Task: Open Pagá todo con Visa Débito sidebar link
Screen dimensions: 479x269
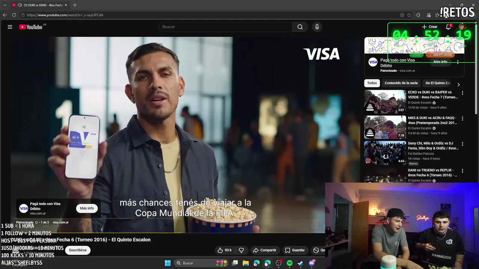Action: click(397, 63)
